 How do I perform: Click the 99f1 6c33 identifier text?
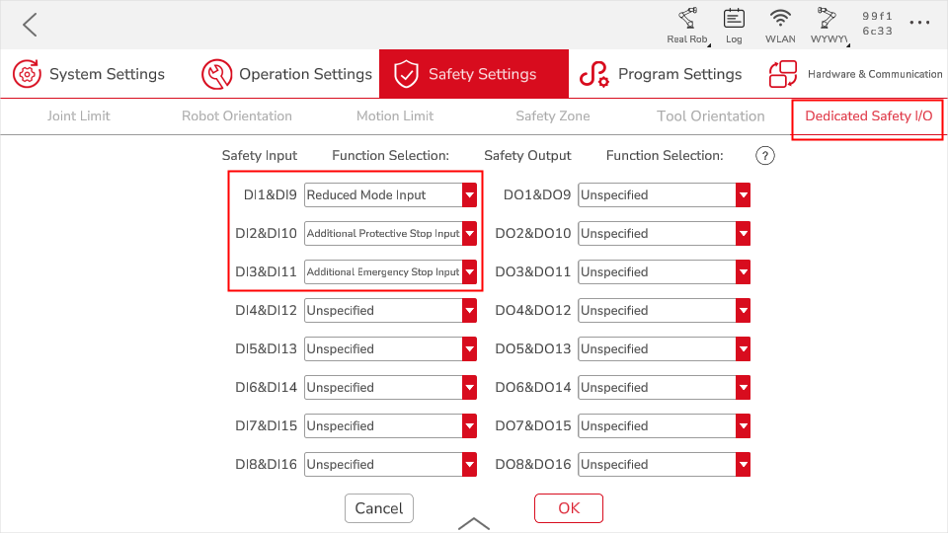[877, 24]
